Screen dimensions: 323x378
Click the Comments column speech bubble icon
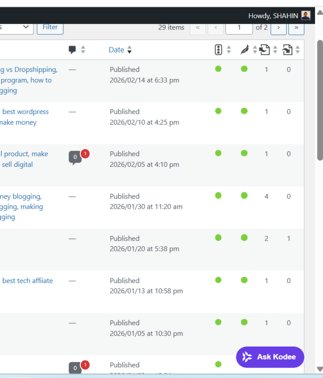tap(72, 50)
